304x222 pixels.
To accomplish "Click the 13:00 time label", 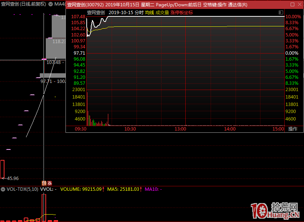I will (x=180, y=129).
